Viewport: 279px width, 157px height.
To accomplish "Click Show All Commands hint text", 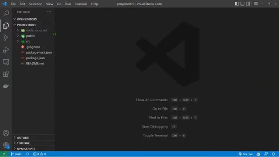I will click(x=152, y=100).
